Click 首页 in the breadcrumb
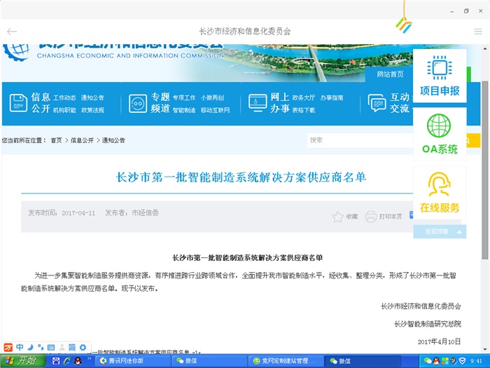Viewport: 490px width, 368px height. [56, 141]
